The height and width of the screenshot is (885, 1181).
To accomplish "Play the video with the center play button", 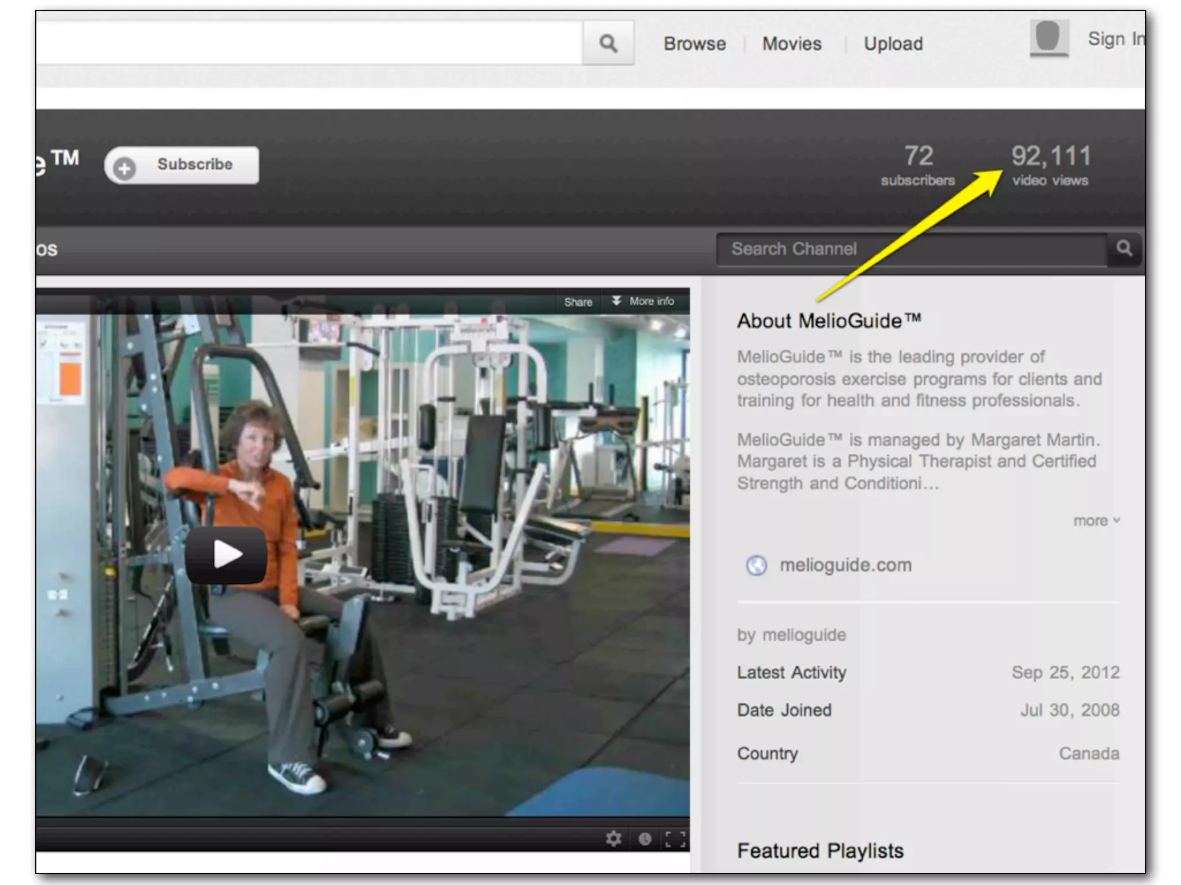I will tap(227, 554).
